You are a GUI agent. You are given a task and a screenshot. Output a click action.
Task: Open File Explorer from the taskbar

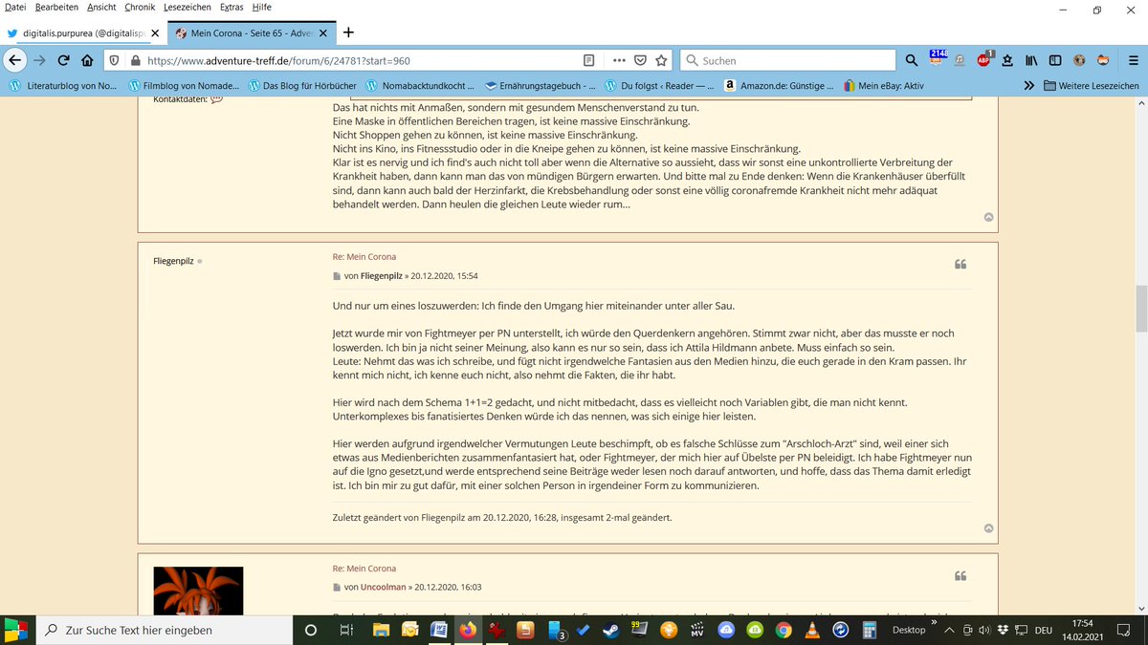pos(382,630)
